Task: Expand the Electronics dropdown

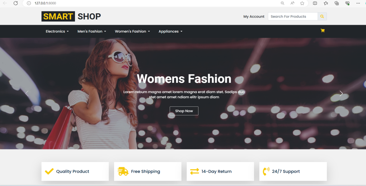Action: (x=57, y=32)
